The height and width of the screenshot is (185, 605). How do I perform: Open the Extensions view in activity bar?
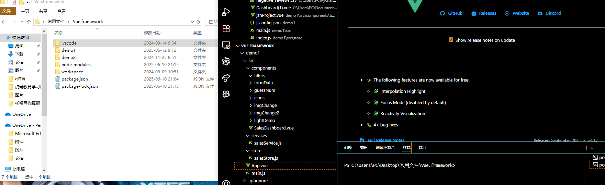(x=226, y=29)
